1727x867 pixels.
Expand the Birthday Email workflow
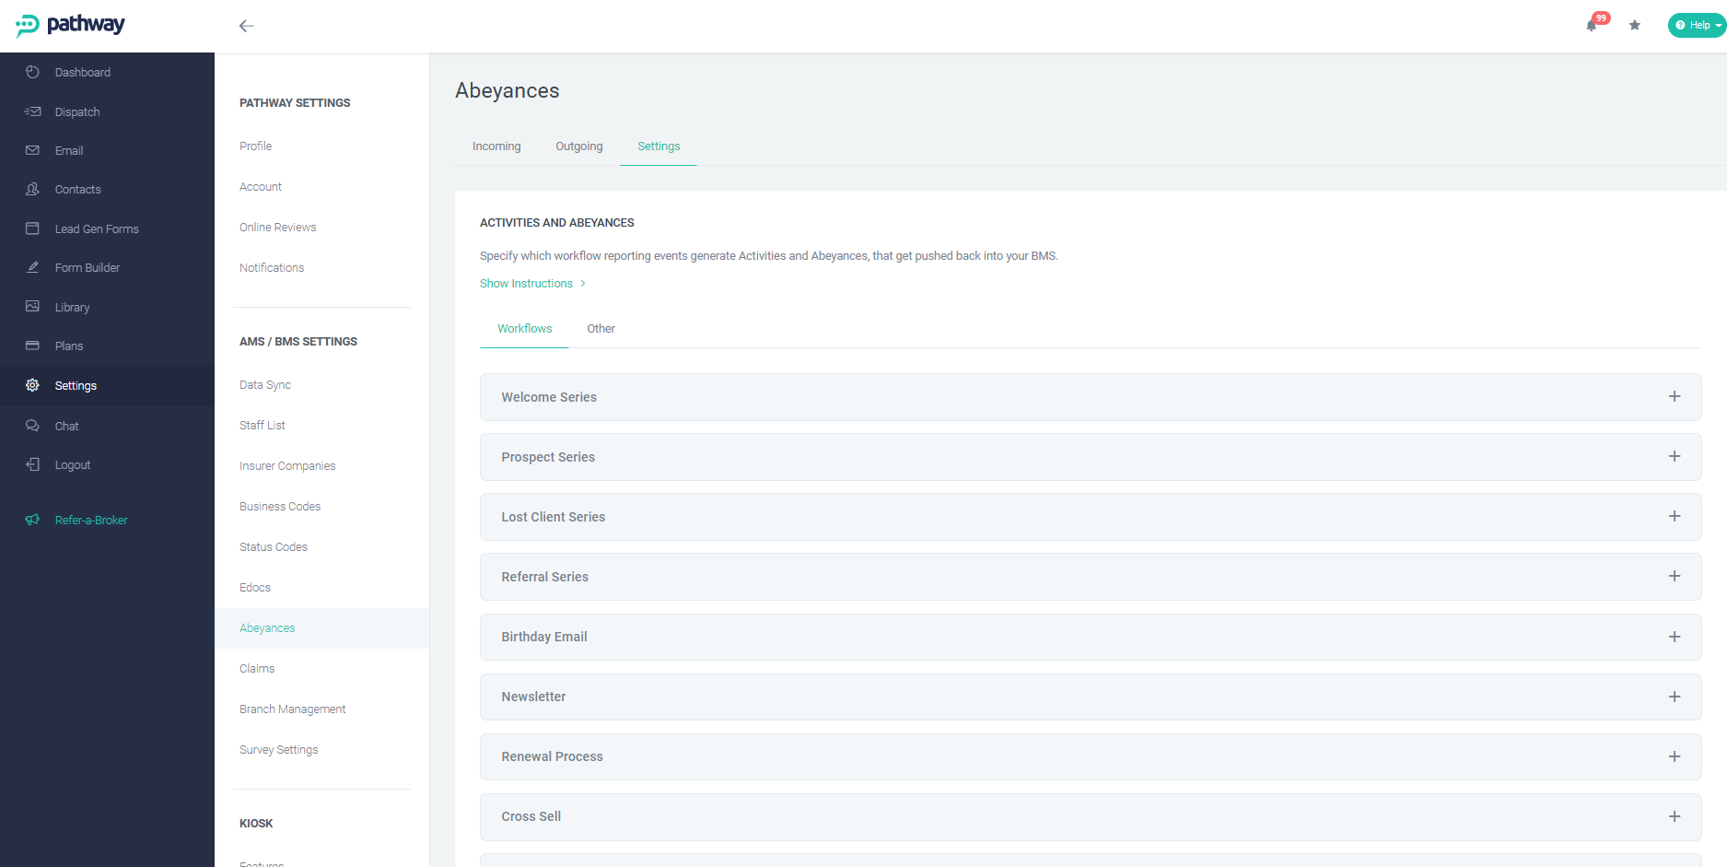coord(1674,636)
